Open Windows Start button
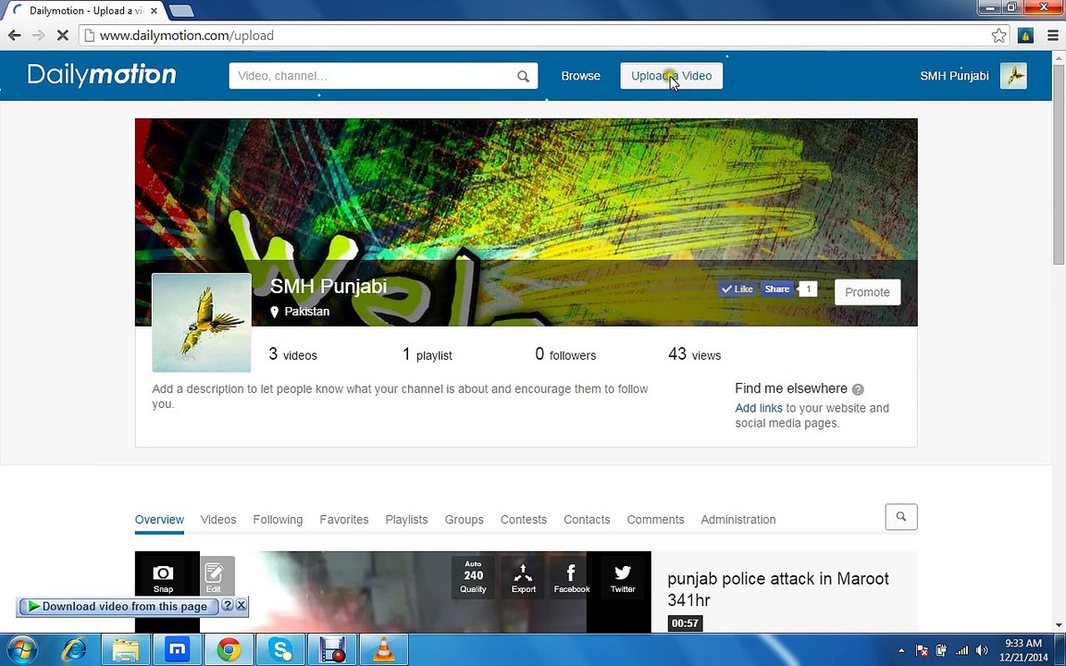The image size is (1066, 666). point(22,649)
